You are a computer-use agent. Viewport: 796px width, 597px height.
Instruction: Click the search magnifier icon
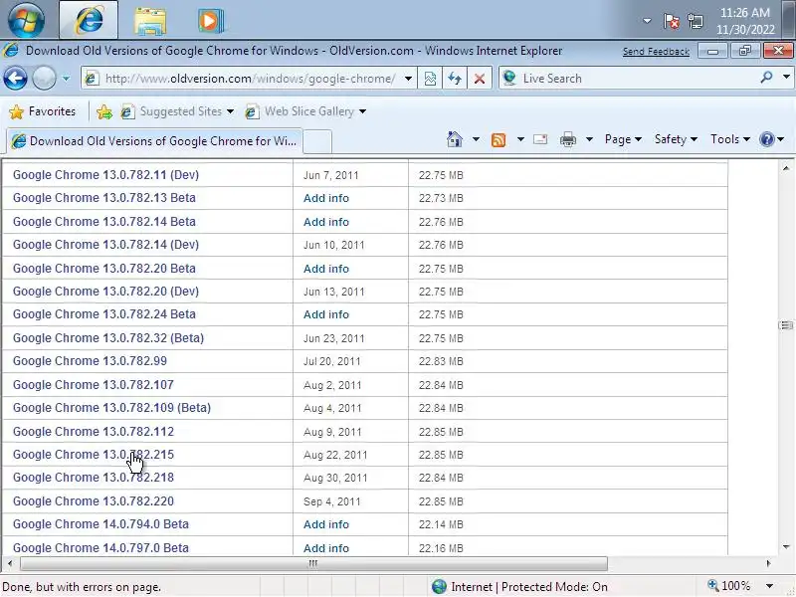pyautogui.click(x=766, y=78)
